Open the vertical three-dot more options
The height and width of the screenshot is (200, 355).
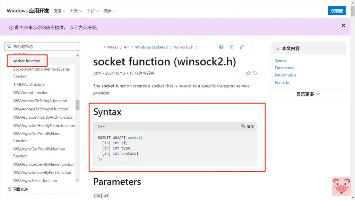[x=252, y=47]
